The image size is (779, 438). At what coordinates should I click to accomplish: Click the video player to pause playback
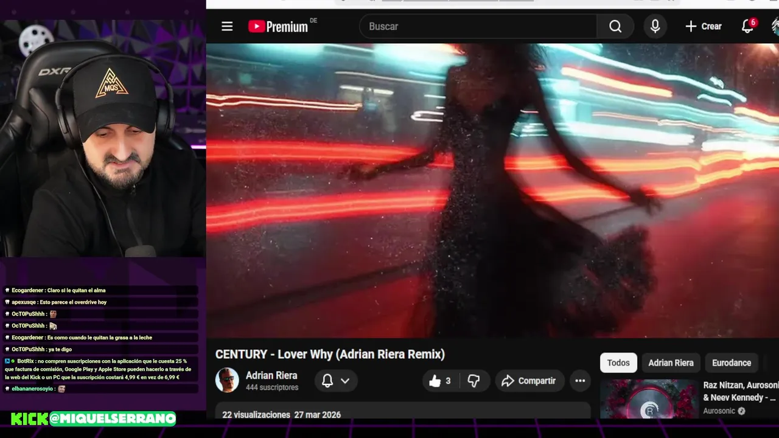tap(492, 190)
